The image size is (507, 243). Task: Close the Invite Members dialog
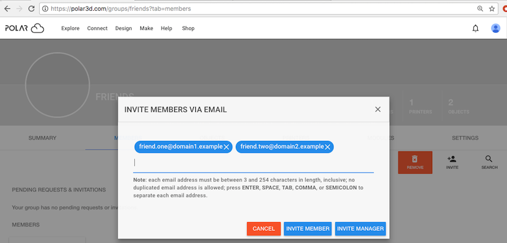(x=378, y=109)
